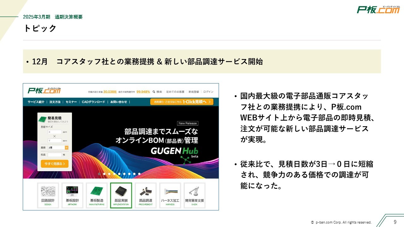Click the 30,038社 transaction count

coord(110,92)
